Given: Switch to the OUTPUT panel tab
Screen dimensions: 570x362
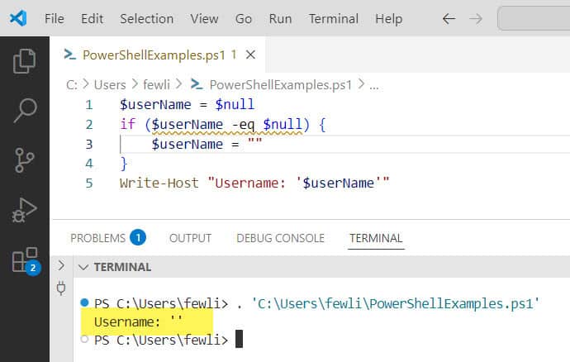Looking at the screenshot, I should [x=190, y=238].
